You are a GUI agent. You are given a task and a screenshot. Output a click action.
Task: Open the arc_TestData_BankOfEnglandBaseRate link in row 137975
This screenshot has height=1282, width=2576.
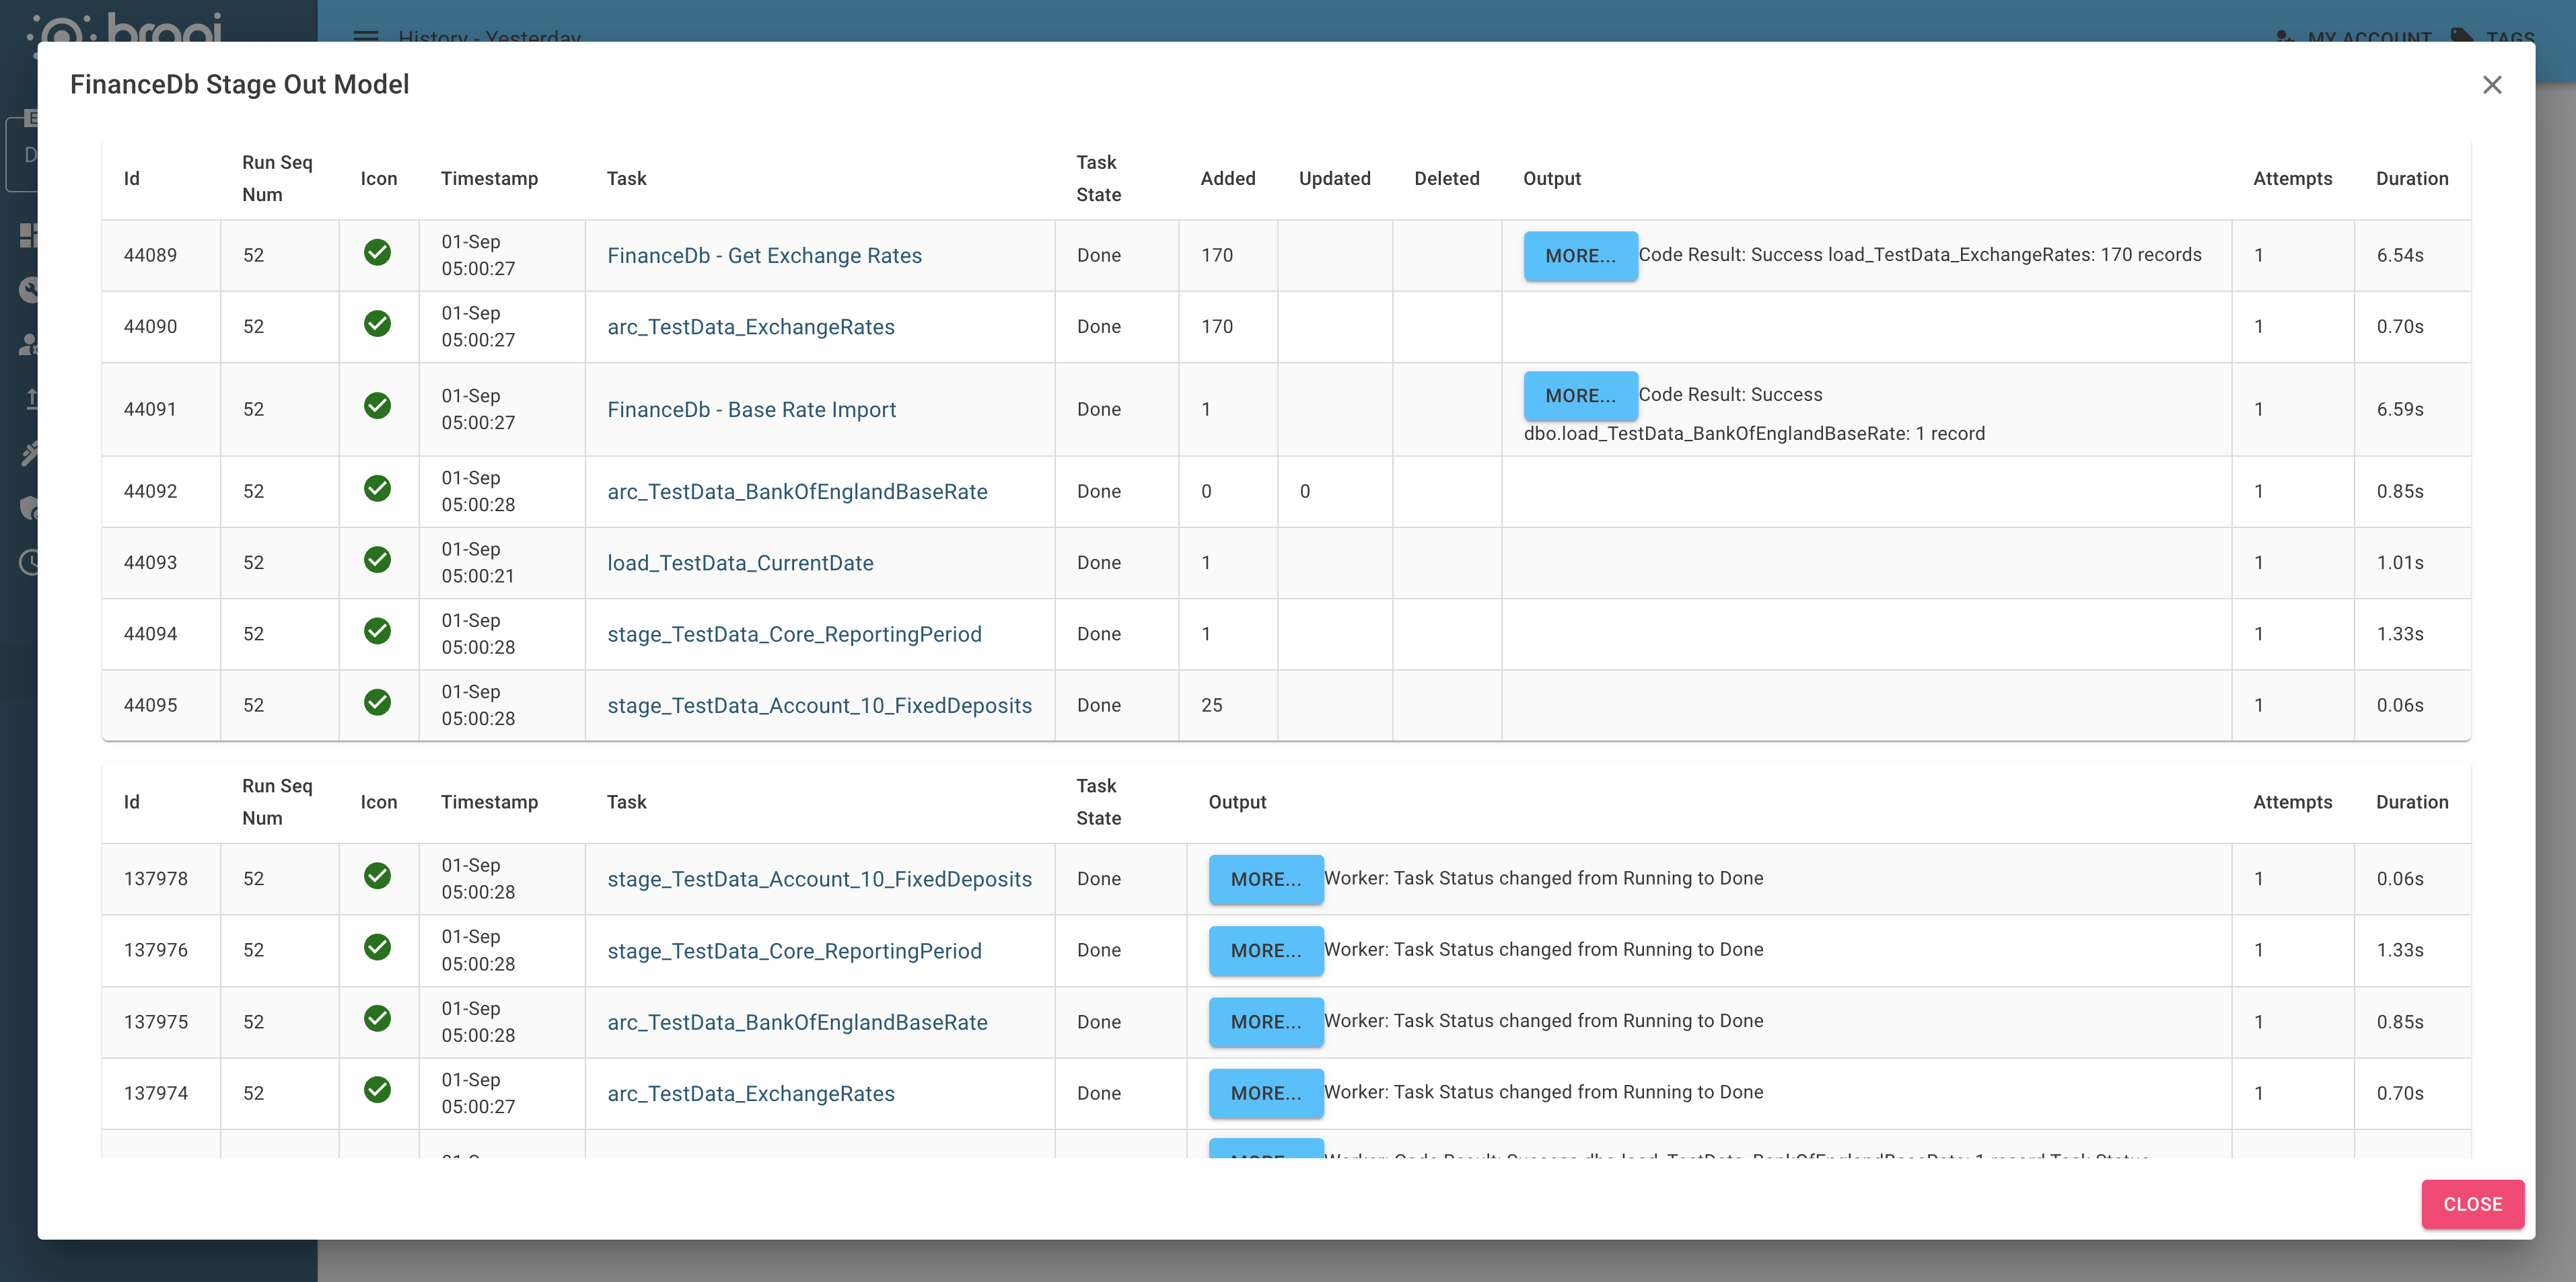(797, 1022)
